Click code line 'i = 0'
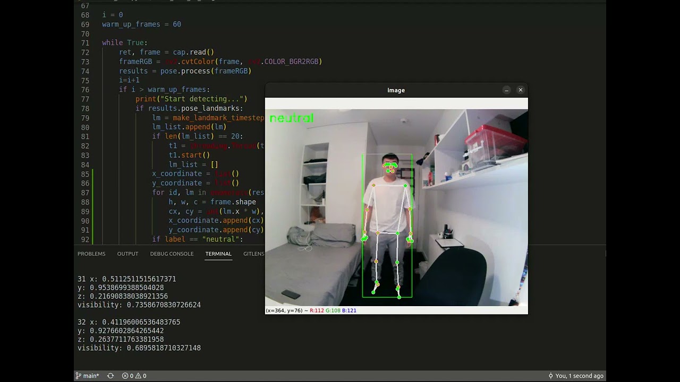The height and width of the screenshot is (382, 680). [113, 15]
